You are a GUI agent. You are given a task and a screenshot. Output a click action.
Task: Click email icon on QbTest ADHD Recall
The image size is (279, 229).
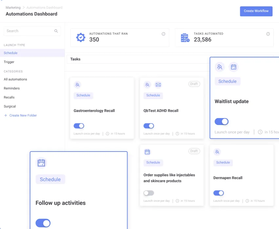[x=158, y=85]
